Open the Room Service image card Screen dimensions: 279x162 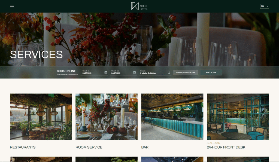[x=107, y=117]
